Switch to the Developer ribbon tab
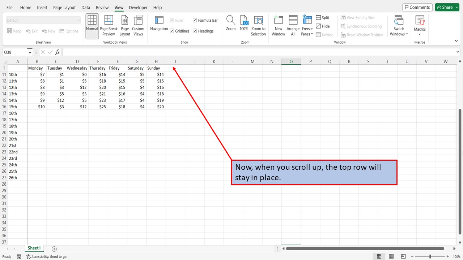Image resolution: width=463 pixels, height=260 pixels. coord(138,7)
